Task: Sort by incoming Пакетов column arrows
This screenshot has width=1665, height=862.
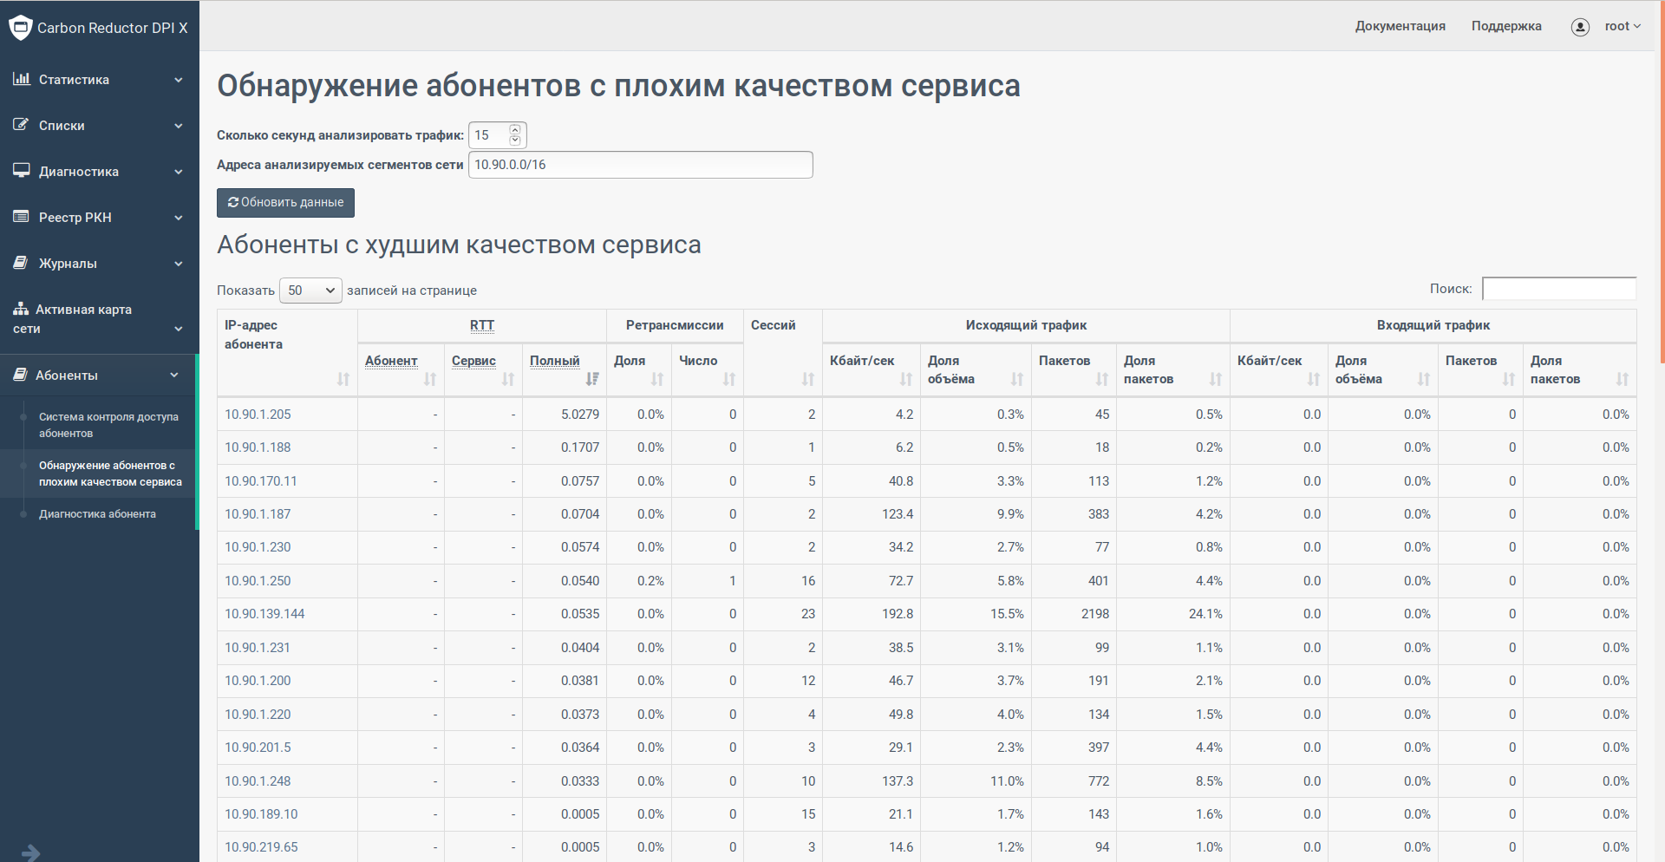Action: 1509,379
